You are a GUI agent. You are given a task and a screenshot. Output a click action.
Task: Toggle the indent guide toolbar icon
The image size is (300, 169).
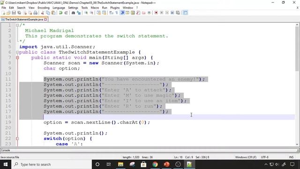tap(122, 13)
